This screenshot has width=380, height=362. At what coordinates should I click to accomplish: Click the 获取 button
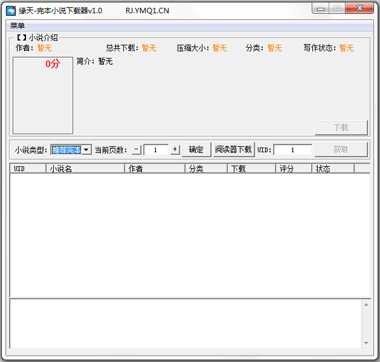click(x=341, y=150)
